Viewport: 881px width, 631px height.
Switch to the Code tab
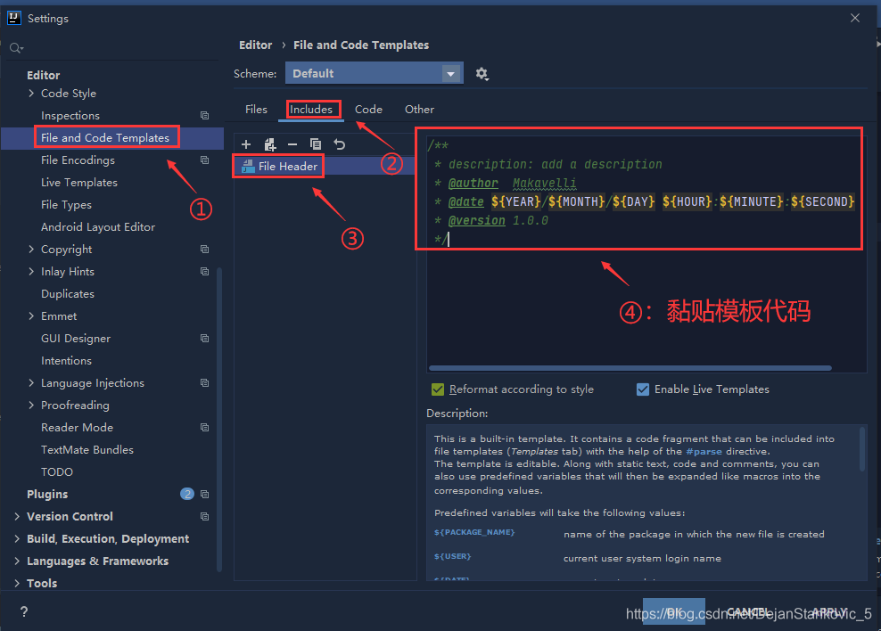coord(368,110)
